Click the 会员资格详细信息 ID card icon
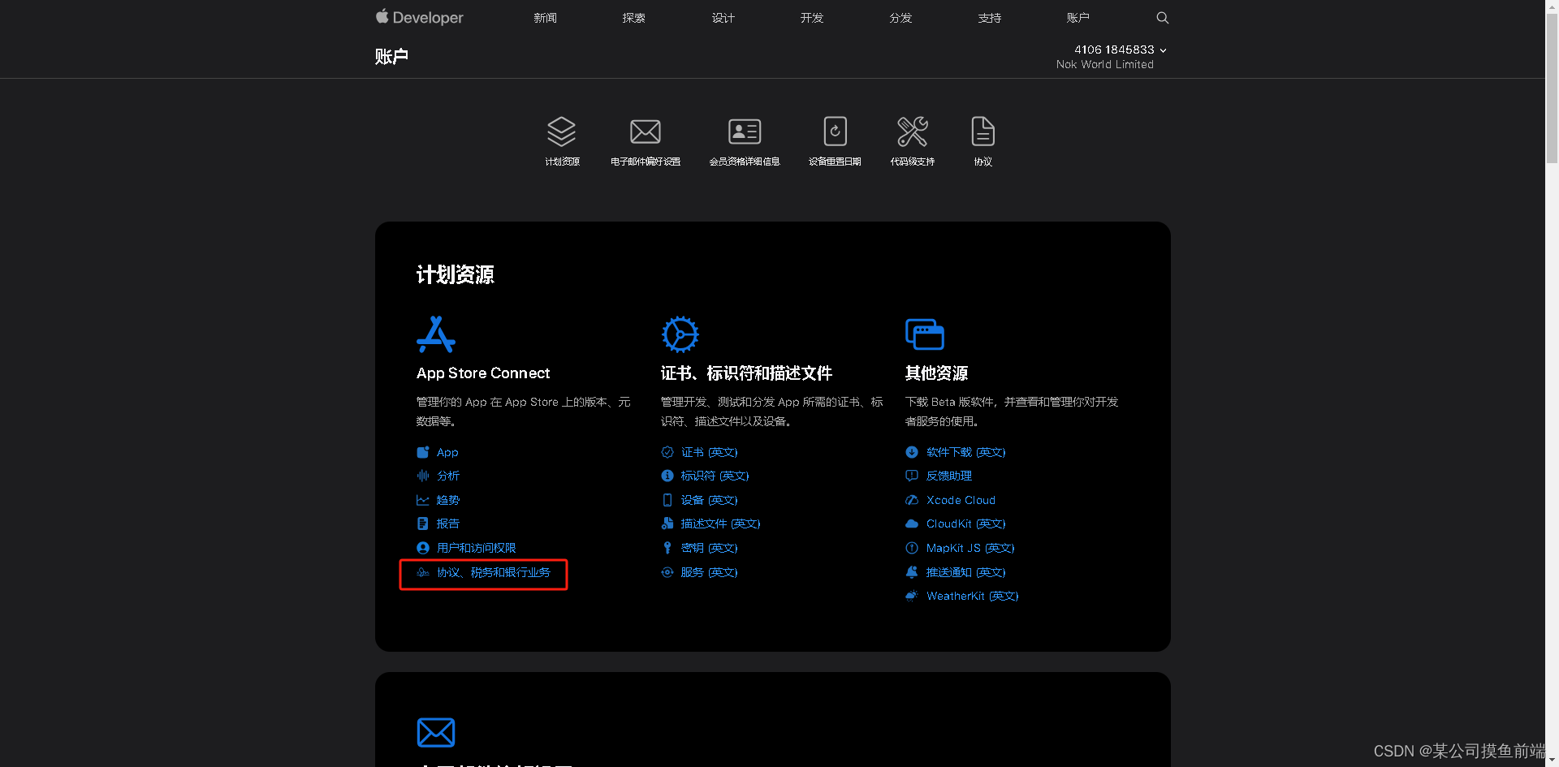Viewport: 1559px width, 767px height. pos(745,131)
